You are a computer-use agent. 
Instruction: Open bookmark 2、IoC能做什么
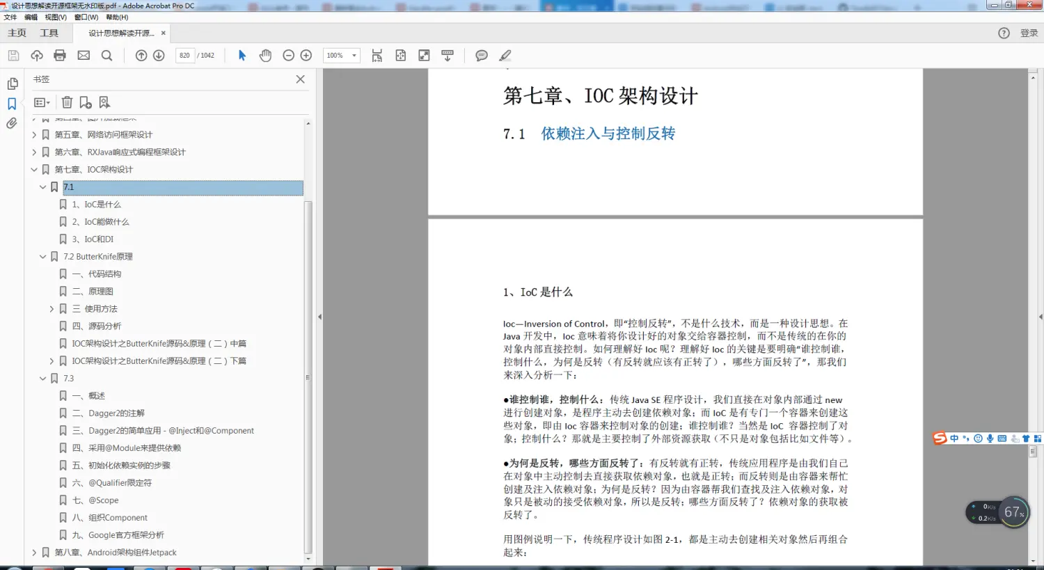(x=100, y=222)
